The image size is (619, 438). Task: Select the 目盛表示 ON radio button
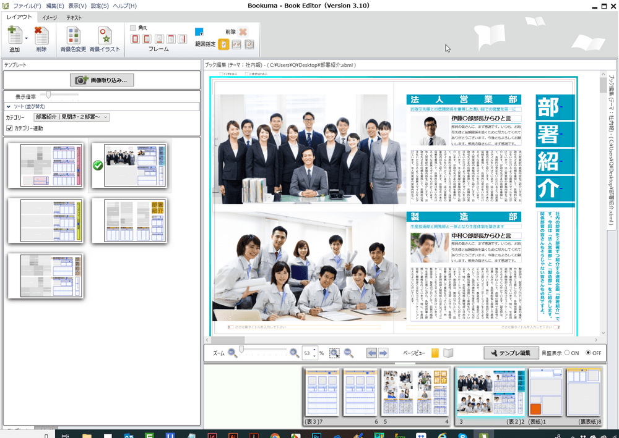point(568,353)
